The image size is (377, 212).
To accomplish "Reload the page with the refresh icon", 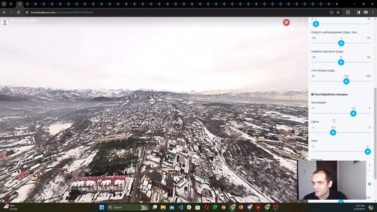I will [18, 12].
